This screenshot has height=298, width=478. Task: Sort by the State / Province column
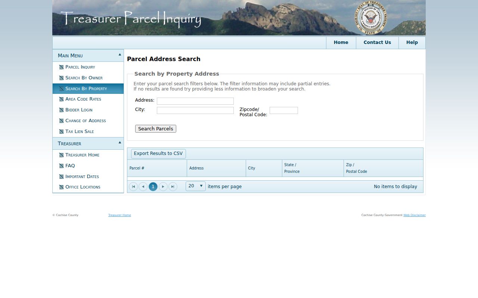coord(313,168)
